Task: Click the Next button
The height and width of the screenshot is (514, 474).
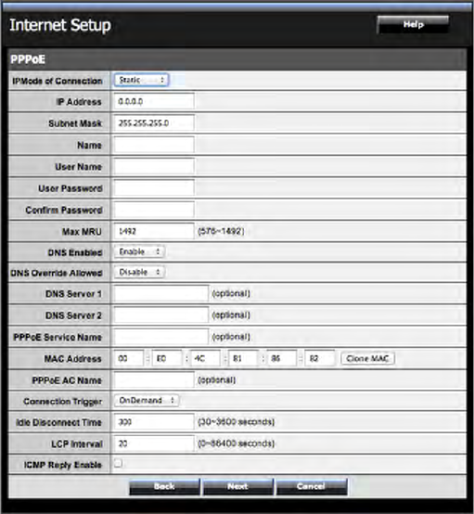Action: tap(238, 486)
